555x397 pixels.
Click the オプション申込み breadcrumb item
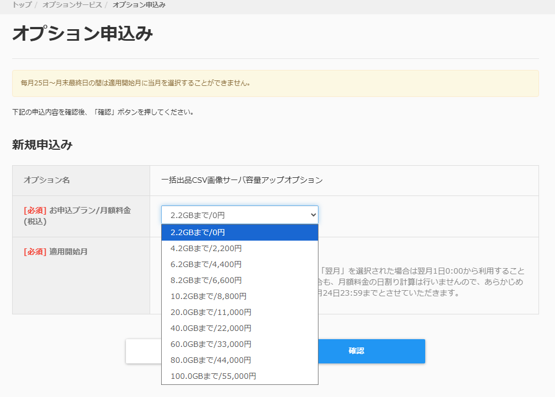(139, 5)
